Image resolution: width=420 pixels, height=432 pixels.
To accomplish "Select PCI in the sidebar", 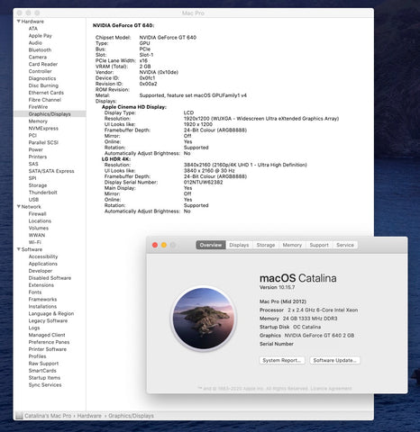I will click(32, 135).
